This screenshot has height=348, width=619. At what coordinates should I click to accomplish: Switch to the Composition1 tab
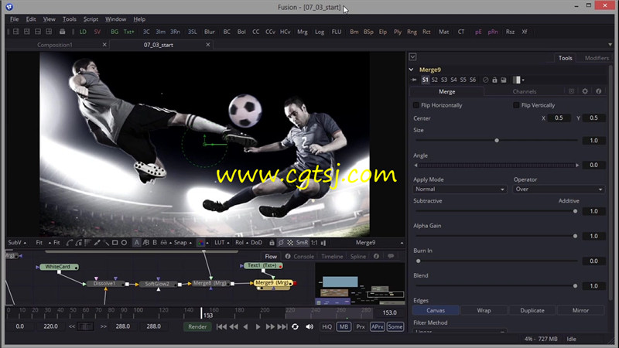[55, 45]
